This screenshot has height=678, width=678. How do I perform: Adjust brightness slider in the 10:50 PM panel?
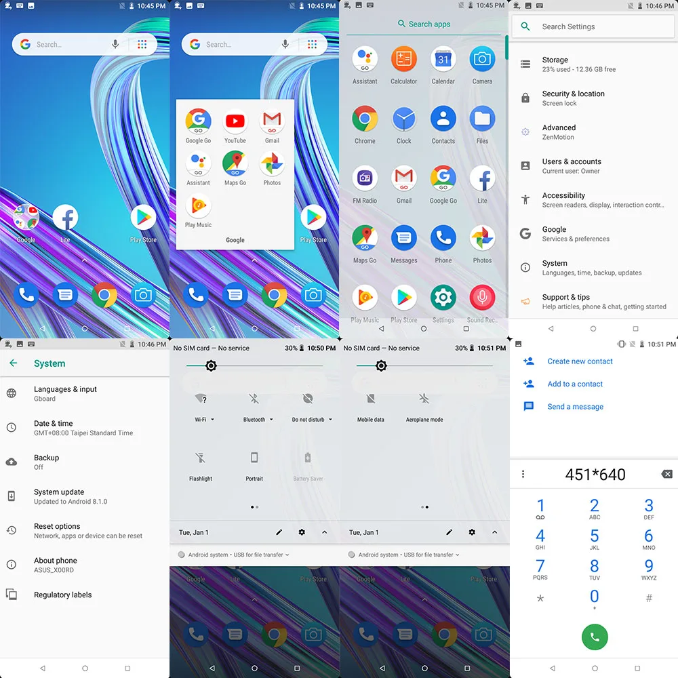click(x=254, y=366)
